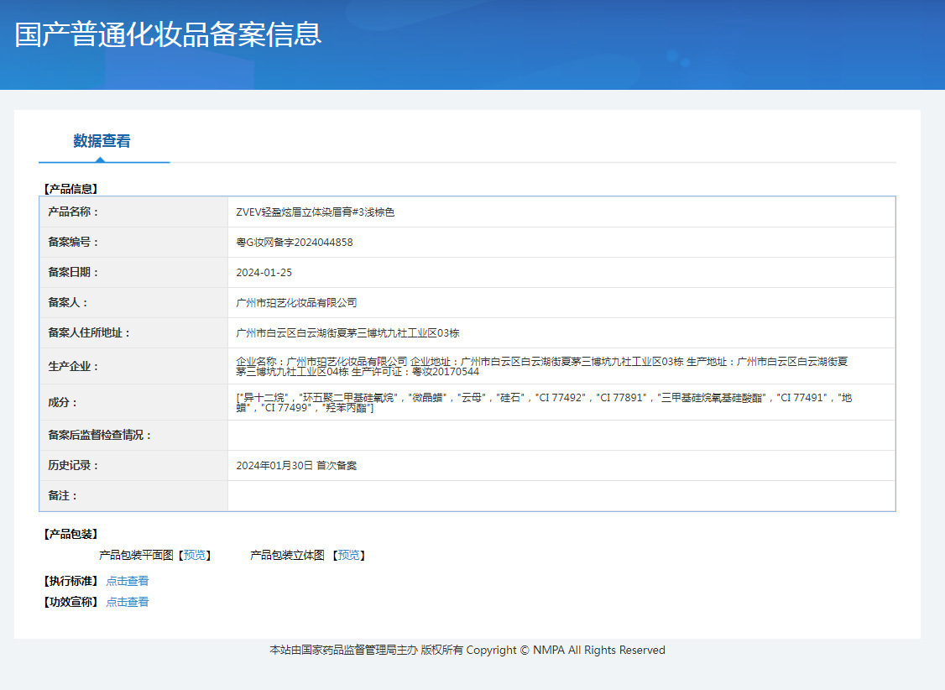
Task: Click the 历史记录： label
Action: click(74, 465)
